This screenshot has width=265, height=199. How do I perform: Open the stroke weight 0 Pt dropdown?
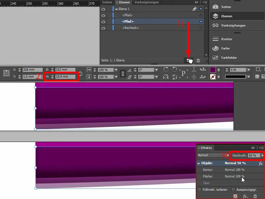(248, 70)
